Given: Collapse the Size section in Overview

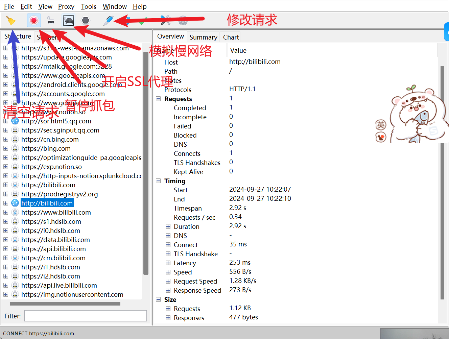Looking at the screenshot, I should (158, 299).
